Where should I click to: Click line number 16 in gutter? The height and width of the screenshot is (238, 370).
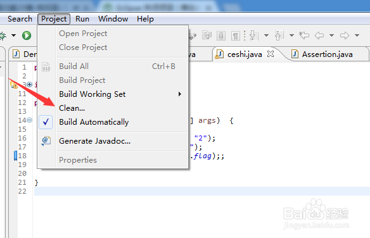tap(22, 138)
